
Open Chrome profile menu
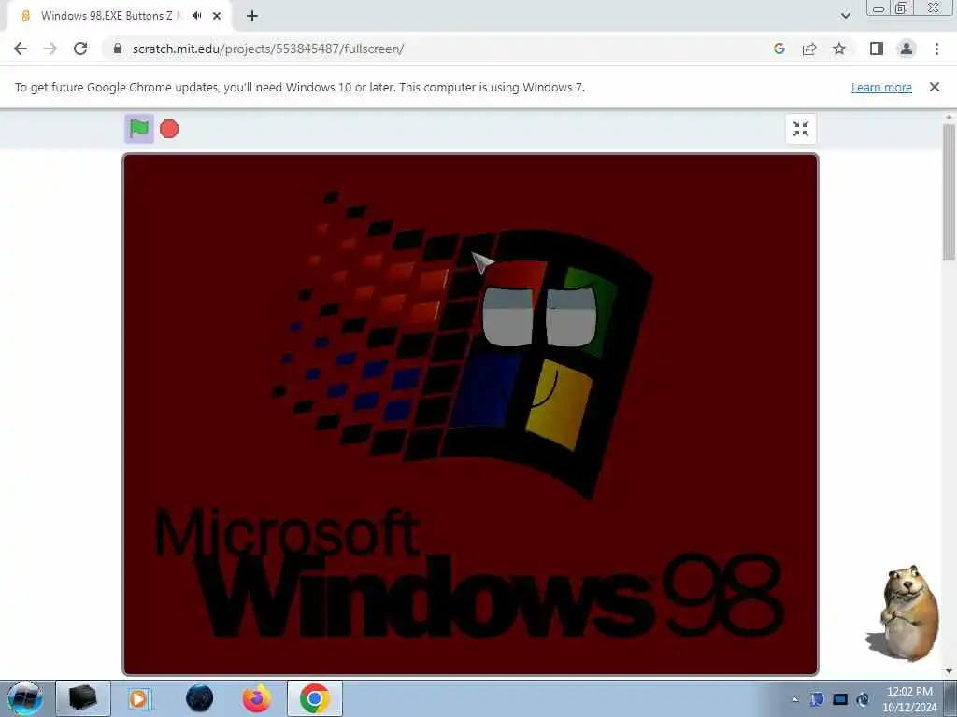pyautogui.click(x=907, y=49)
